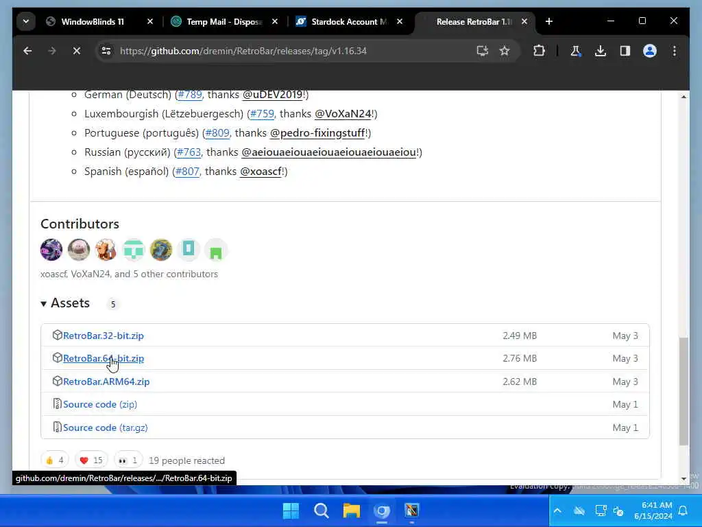Open site information icon in address bar
702x527 pixels.
click(106, 51)
